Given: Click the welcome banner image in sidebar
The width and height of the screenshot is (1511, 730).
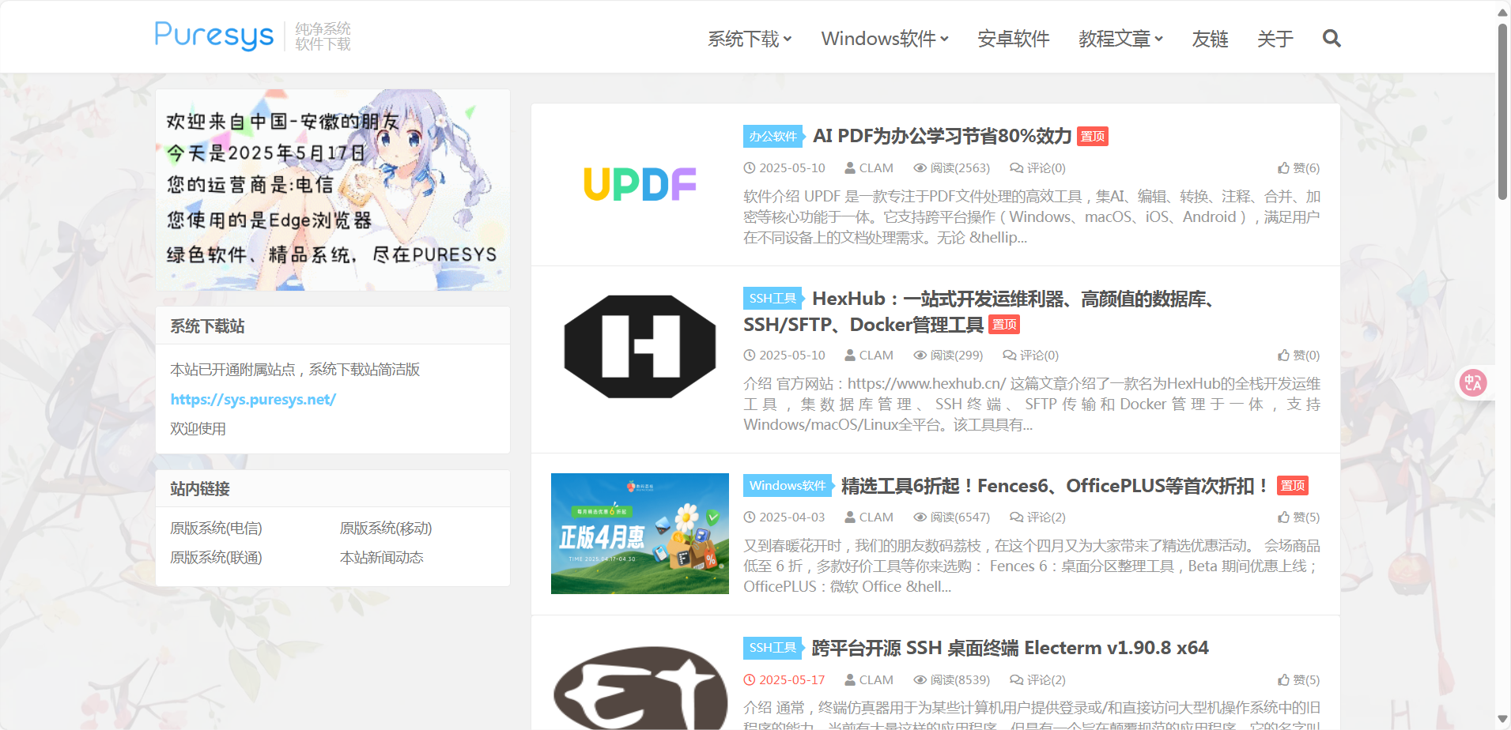Looking at the screenshot, I should [x=333, y=190].
